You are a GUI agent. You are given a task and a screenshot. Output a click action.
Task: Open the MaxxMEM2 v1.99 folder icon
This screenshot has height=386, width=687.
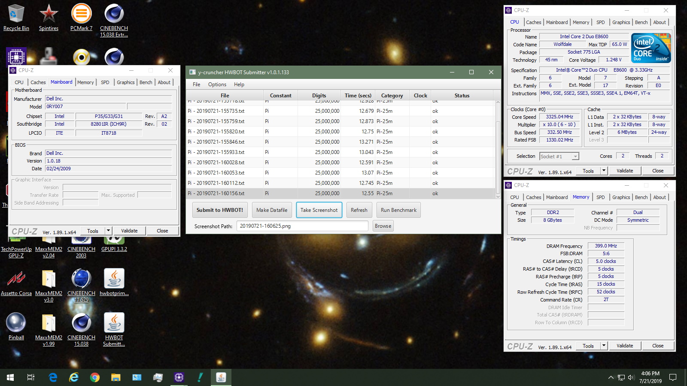(x=49, y=329)
